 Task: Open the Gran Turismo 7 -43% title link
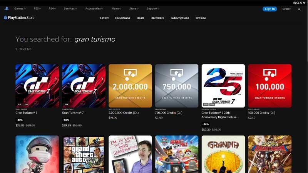click(26, 113)
